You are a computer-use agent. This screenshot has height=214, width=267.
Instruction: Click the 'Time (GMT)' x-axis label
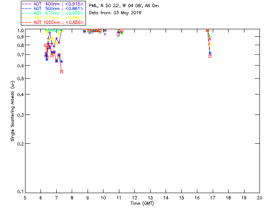(x=142, y=203)
